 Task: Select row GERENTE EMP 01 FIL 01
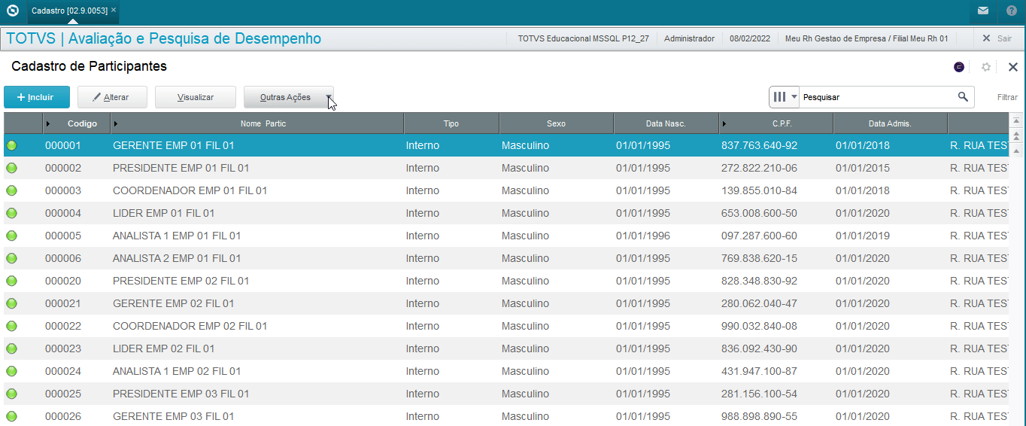pyautogui.click(x=505, y=145)
